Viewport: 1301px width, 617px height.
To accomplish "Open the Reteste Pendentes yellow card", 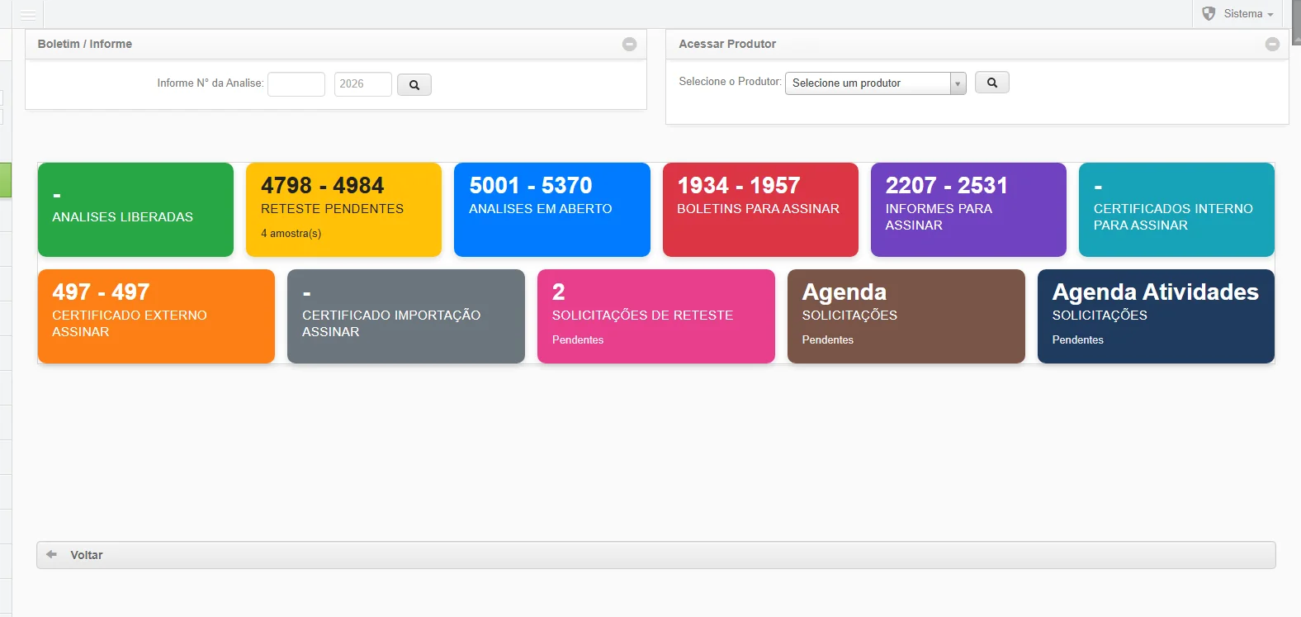I will (x=343, y=210).
